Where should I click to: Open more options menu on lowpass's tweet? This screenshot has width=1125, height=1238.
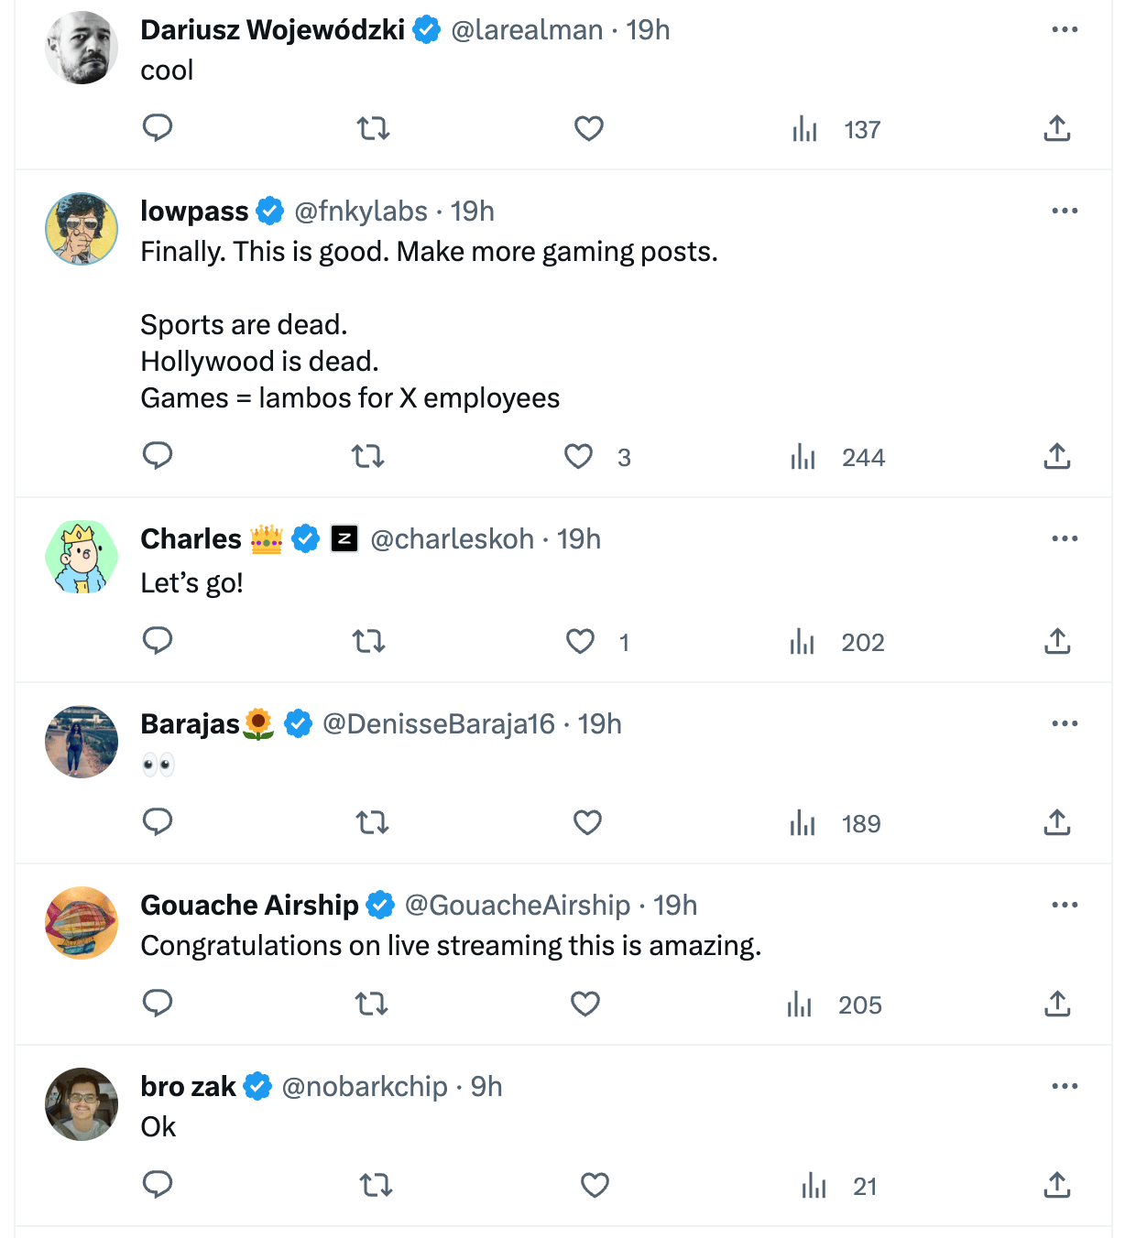(1065, 212)
